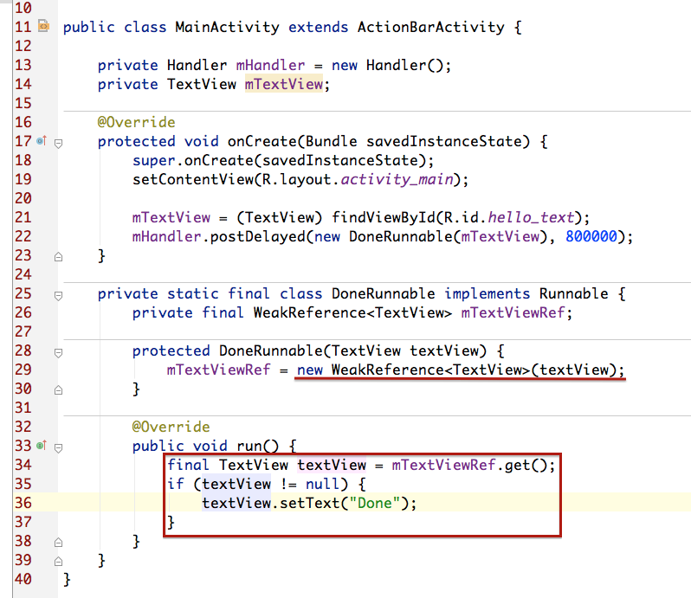Click the mHandler field declaration on line 13
The height and width of the screenshot is (598, 691).
pyautogui.click(x=270, y=65)
